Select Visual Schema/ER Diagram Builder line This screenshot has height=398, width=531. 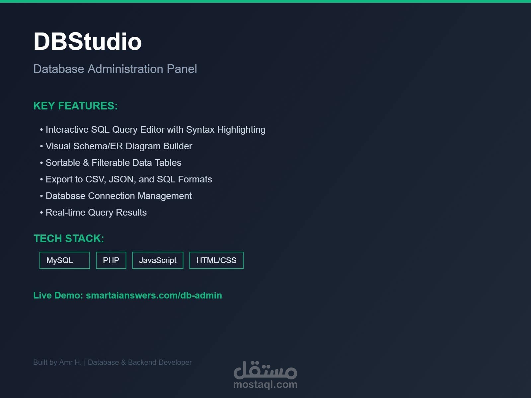click(116, 146)
